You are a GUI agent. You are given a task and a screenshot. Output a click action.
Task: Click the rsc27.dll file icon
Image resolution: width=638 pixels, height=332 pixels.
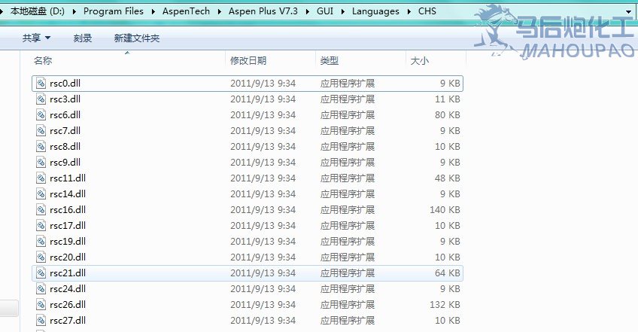click(x=41, y=321)
